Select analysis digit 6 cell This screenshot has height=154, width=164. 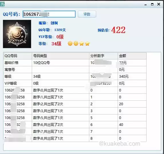point(103,125)
